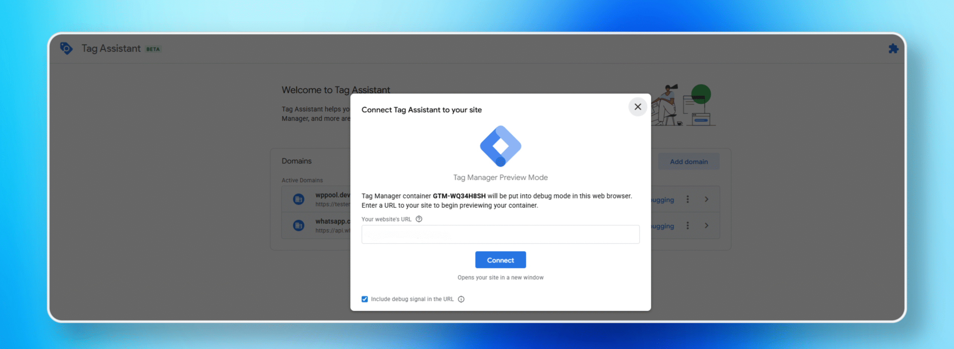Select the whatsapp domain name
The width and height of the screenshot is (954, 349).
(333, 221)
